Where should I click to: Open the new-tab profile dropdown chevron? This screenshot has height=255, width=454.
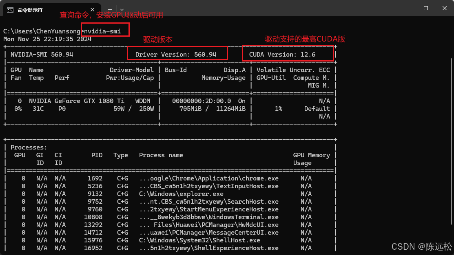[122, 10]
